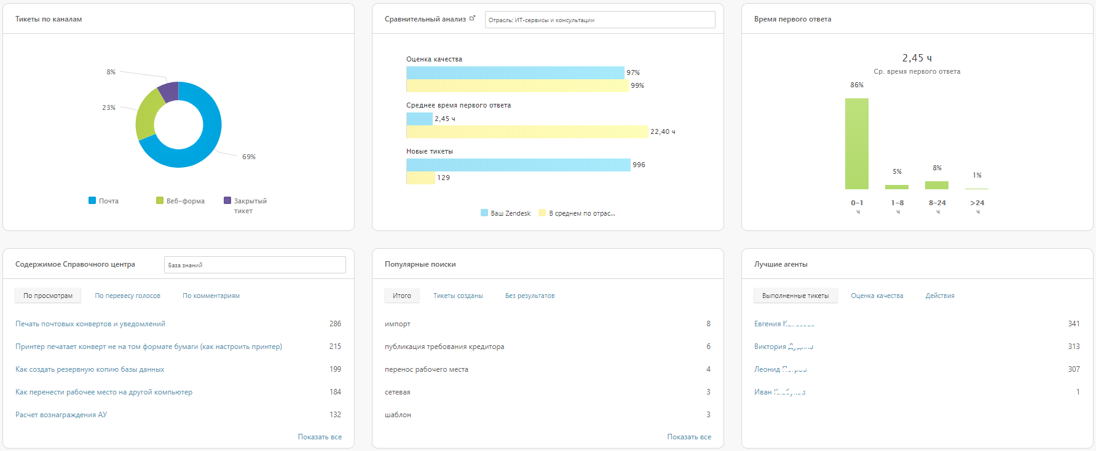Switch to the Оценка качества agents tab
Screen dimensions: 1096x451
(x=877, y=296)
